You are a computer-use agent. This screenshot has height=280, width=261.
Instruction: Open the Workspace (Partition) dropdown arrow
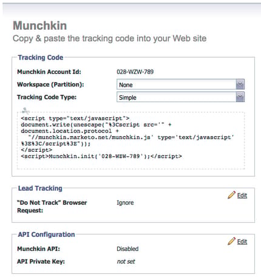pyautogui.click(x=240, y=84)
